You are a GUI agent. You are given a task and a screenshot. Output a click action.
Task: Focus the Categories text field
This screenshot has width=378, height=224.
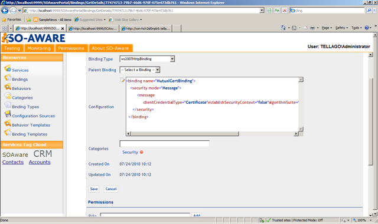pyautogui.click(x=164, y=144)
